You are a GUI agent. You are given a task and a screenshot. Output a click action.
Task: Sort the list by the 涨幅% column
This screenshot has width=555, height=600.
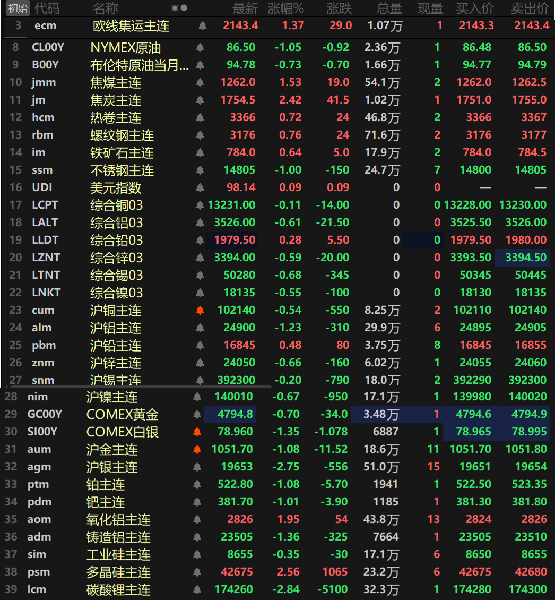point(285,8)
